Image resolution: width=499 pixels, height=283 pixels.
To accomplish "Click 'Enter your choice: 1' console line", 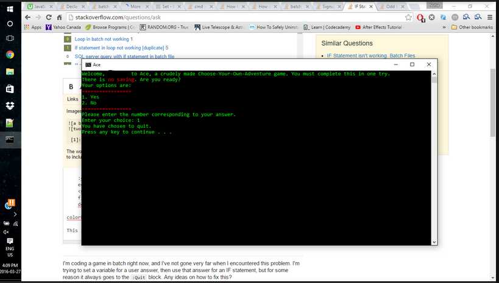I will tap(111, 121).
